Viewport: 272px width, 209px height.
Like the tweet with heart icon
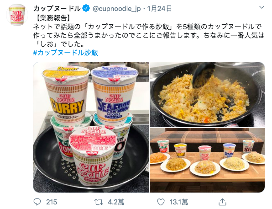[x=161, y=202]
